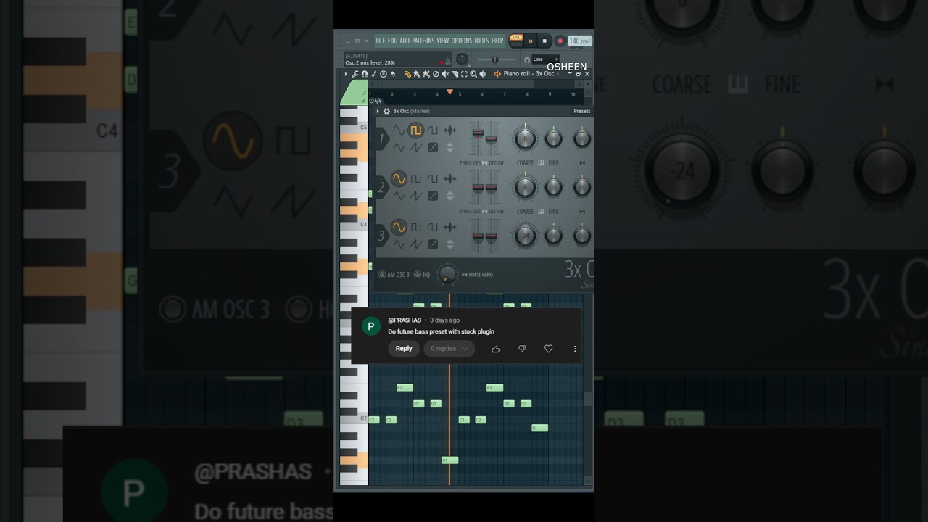Image resolution: width=928 pixels, height=522 pixels.
Task: Select the Paint brush tool
Action: pos(417,74)
